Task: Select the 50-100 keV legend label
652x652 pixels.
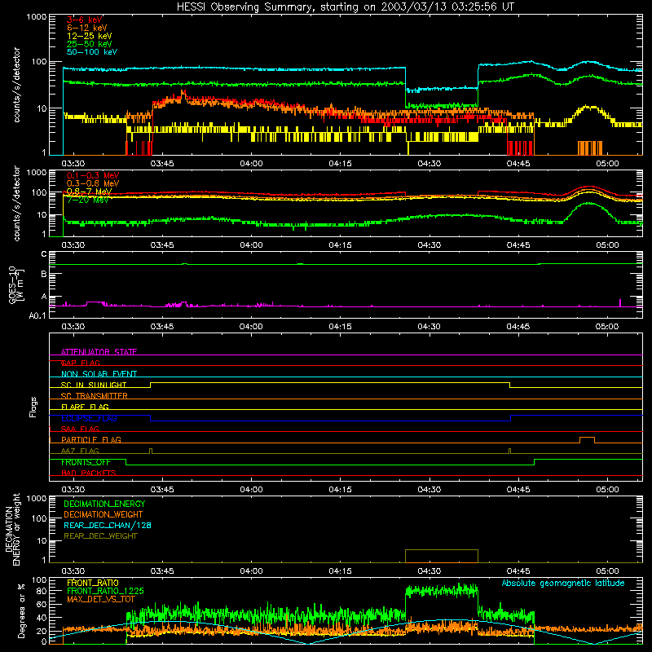Action: pos(92,52)
